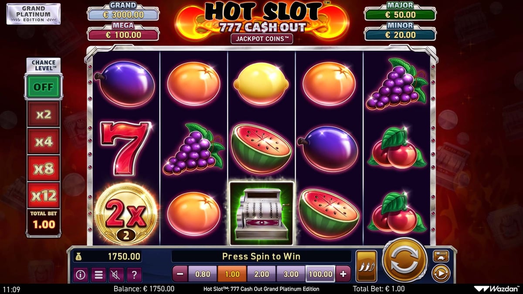Change spin speed with the turtle icon
This screenshot has width=523, height=294.
coord(441,256)
